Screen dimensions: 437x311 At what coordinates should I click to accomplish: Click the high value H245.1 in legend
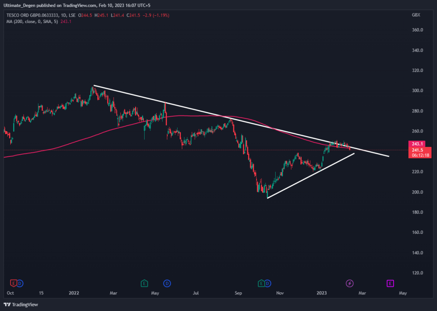click(x=102, y=15)
